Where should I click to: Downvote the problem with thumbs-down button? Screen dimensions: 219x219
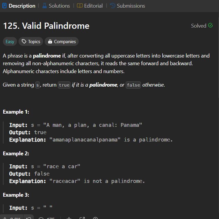(29, 218)
